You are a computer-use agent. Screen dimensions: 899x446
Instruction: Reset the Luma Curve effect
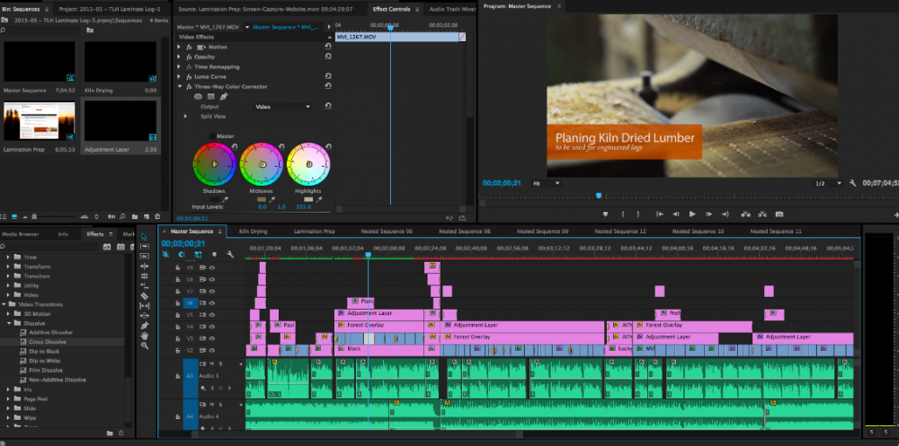pyautogui.click(x=328, y=76)
